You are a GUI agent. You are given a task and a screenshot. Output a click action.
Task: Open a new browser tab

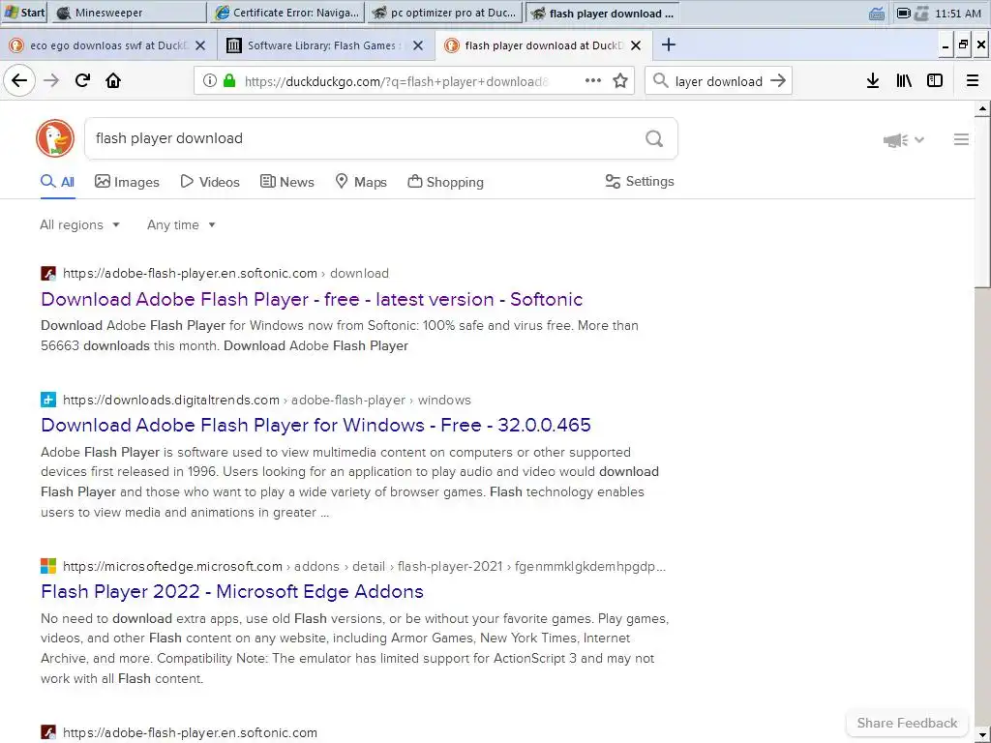tap(668, 45)
